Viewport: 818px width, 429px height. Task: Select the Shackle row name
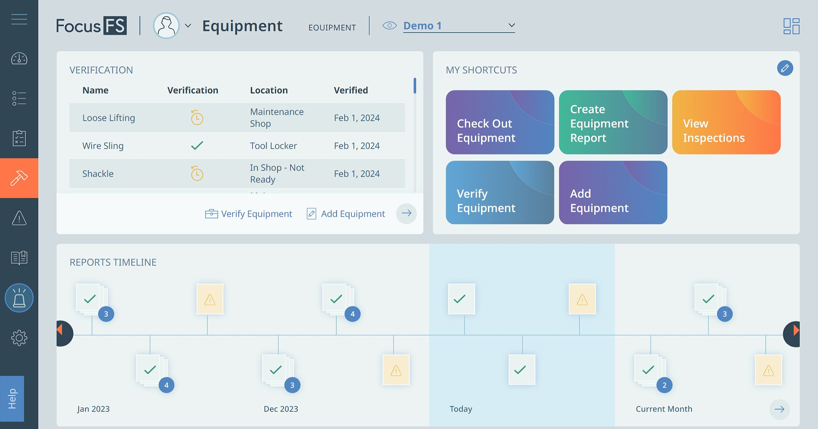click(x=98, y=174)
